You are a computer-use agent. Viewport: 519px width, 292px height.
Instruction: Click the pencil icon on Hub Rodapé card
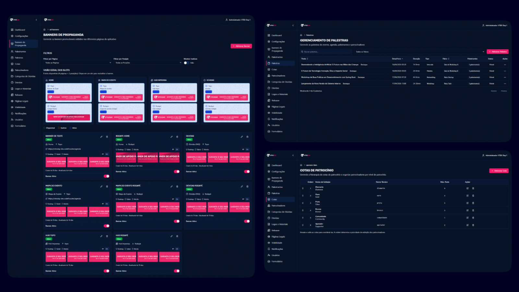172,236
